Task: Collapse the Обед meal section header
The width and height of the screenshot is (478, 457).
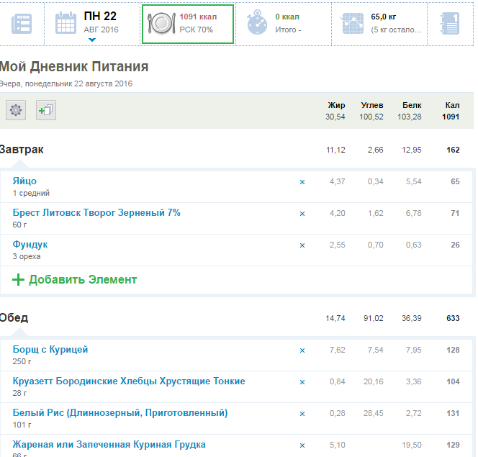Action: pos(14,318)
